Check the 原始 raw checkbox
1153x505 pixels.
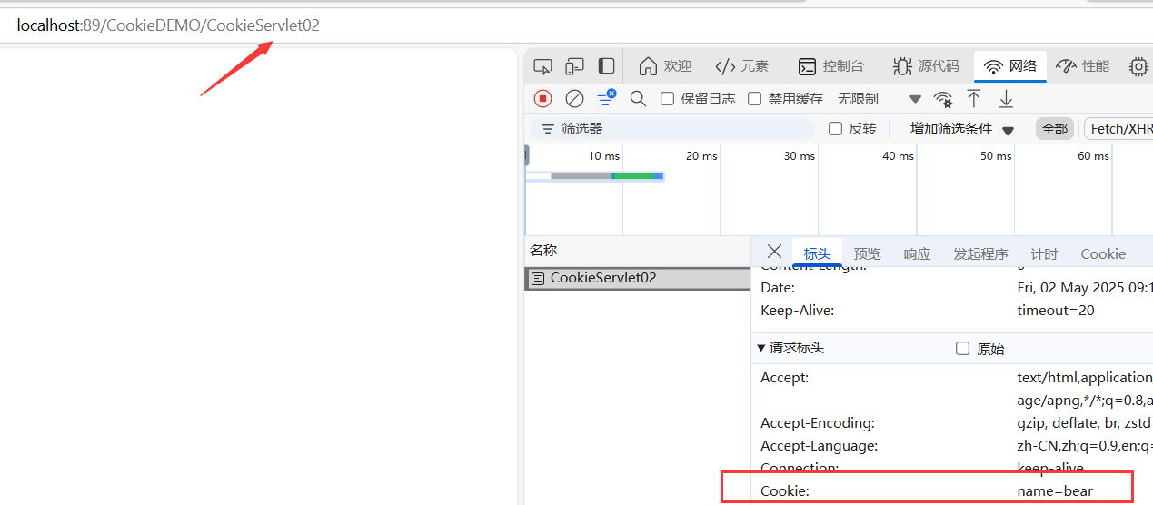coord(963,349)
